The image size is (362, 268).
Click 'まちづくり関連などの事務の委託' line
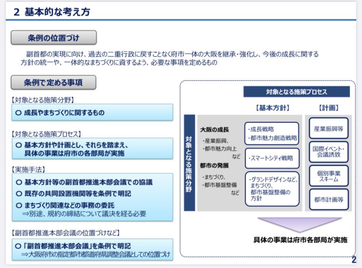[65, 205]
